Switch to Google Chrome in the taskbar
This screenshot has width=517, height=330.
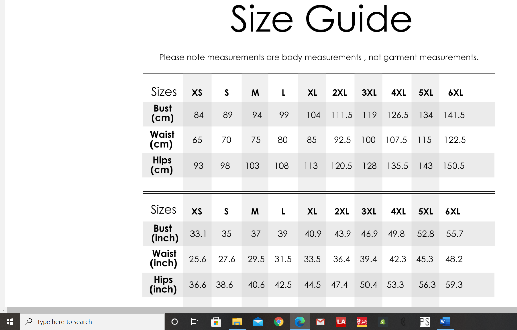coord(278,322)
